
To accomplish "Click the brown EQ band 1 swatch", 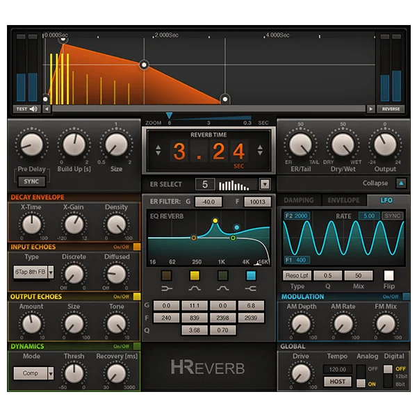I will point(167,276).
